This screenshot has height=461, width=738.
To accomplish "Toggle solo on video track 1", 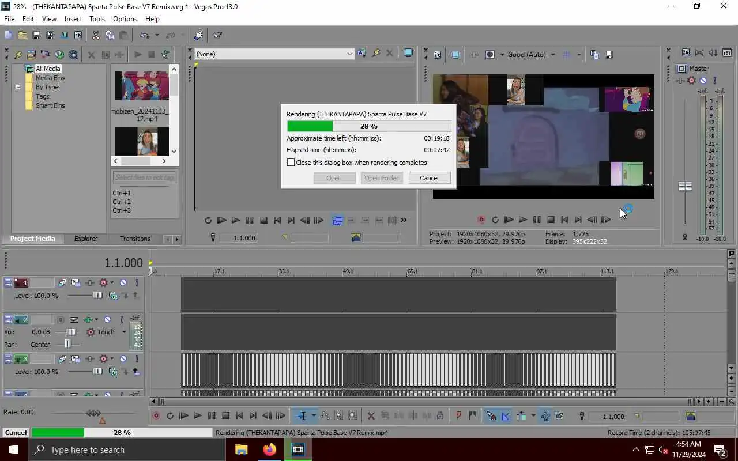I will (x=137, y=282).
